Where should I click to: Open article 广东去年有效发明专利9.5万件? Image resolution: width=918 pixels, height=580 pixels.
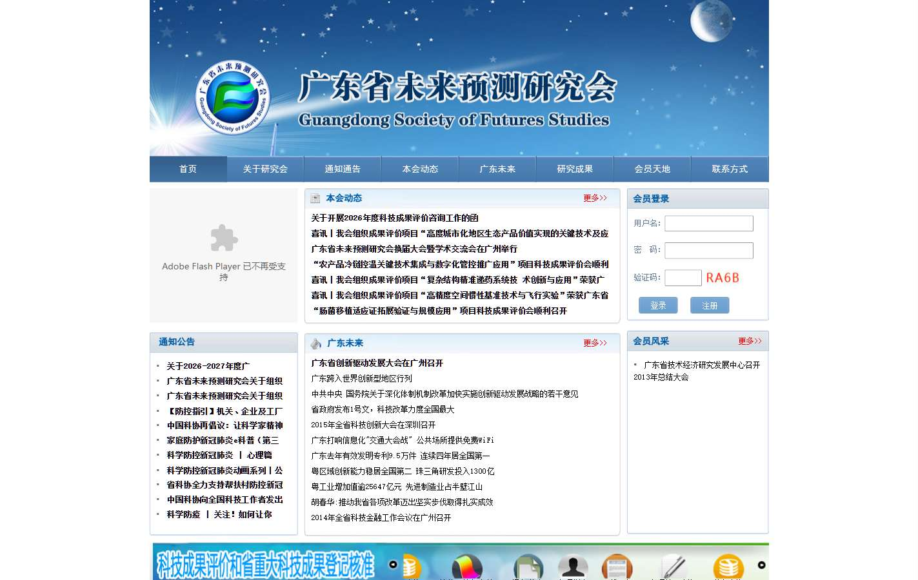[x=401, y=456]
